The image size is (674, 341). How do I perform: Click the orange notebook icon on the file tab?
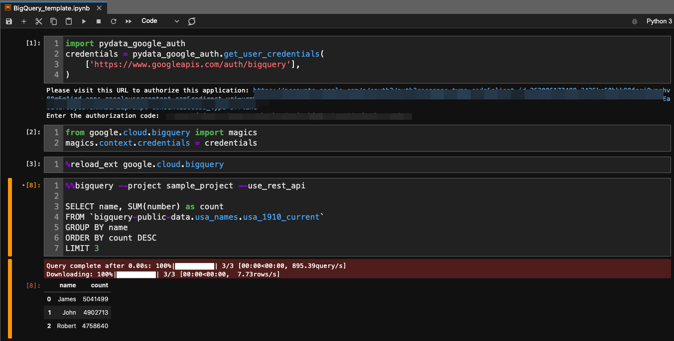(8, 8)
